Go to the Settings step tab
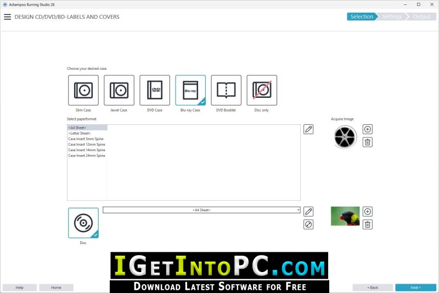 click(x=392, y=17)
